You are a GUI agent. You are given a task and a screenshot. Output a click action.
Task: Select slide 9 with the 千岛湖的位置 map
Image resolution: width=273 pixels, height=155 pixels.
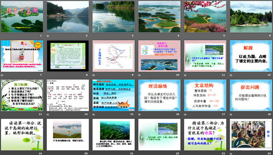(113, 56)
